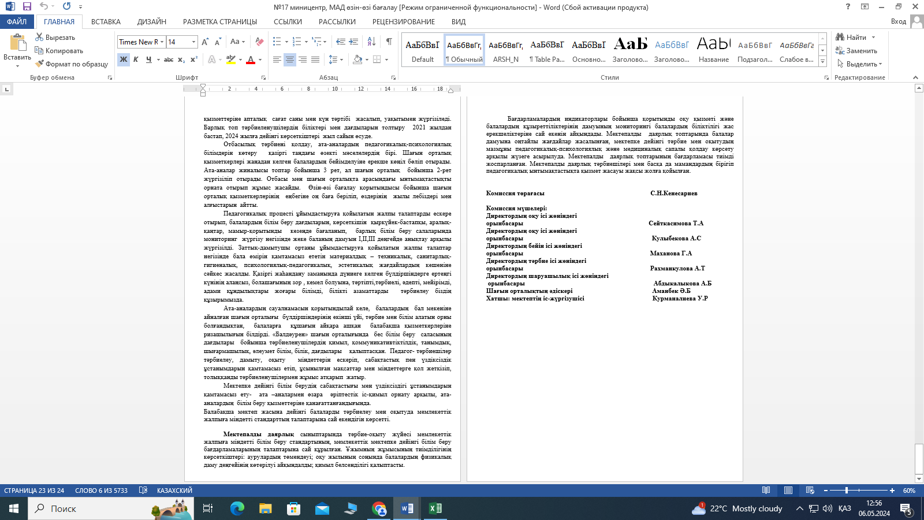Open Выделить (Select) dropdown

tap(859, 64)
